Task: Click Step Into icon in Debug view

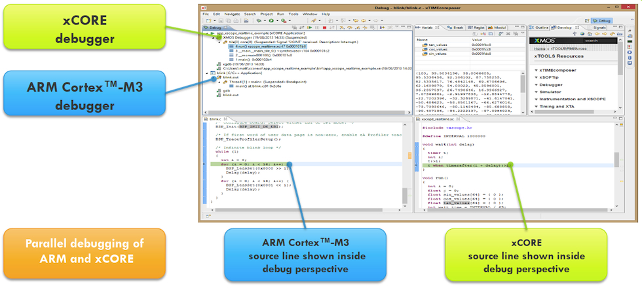Action: [342, 27]
